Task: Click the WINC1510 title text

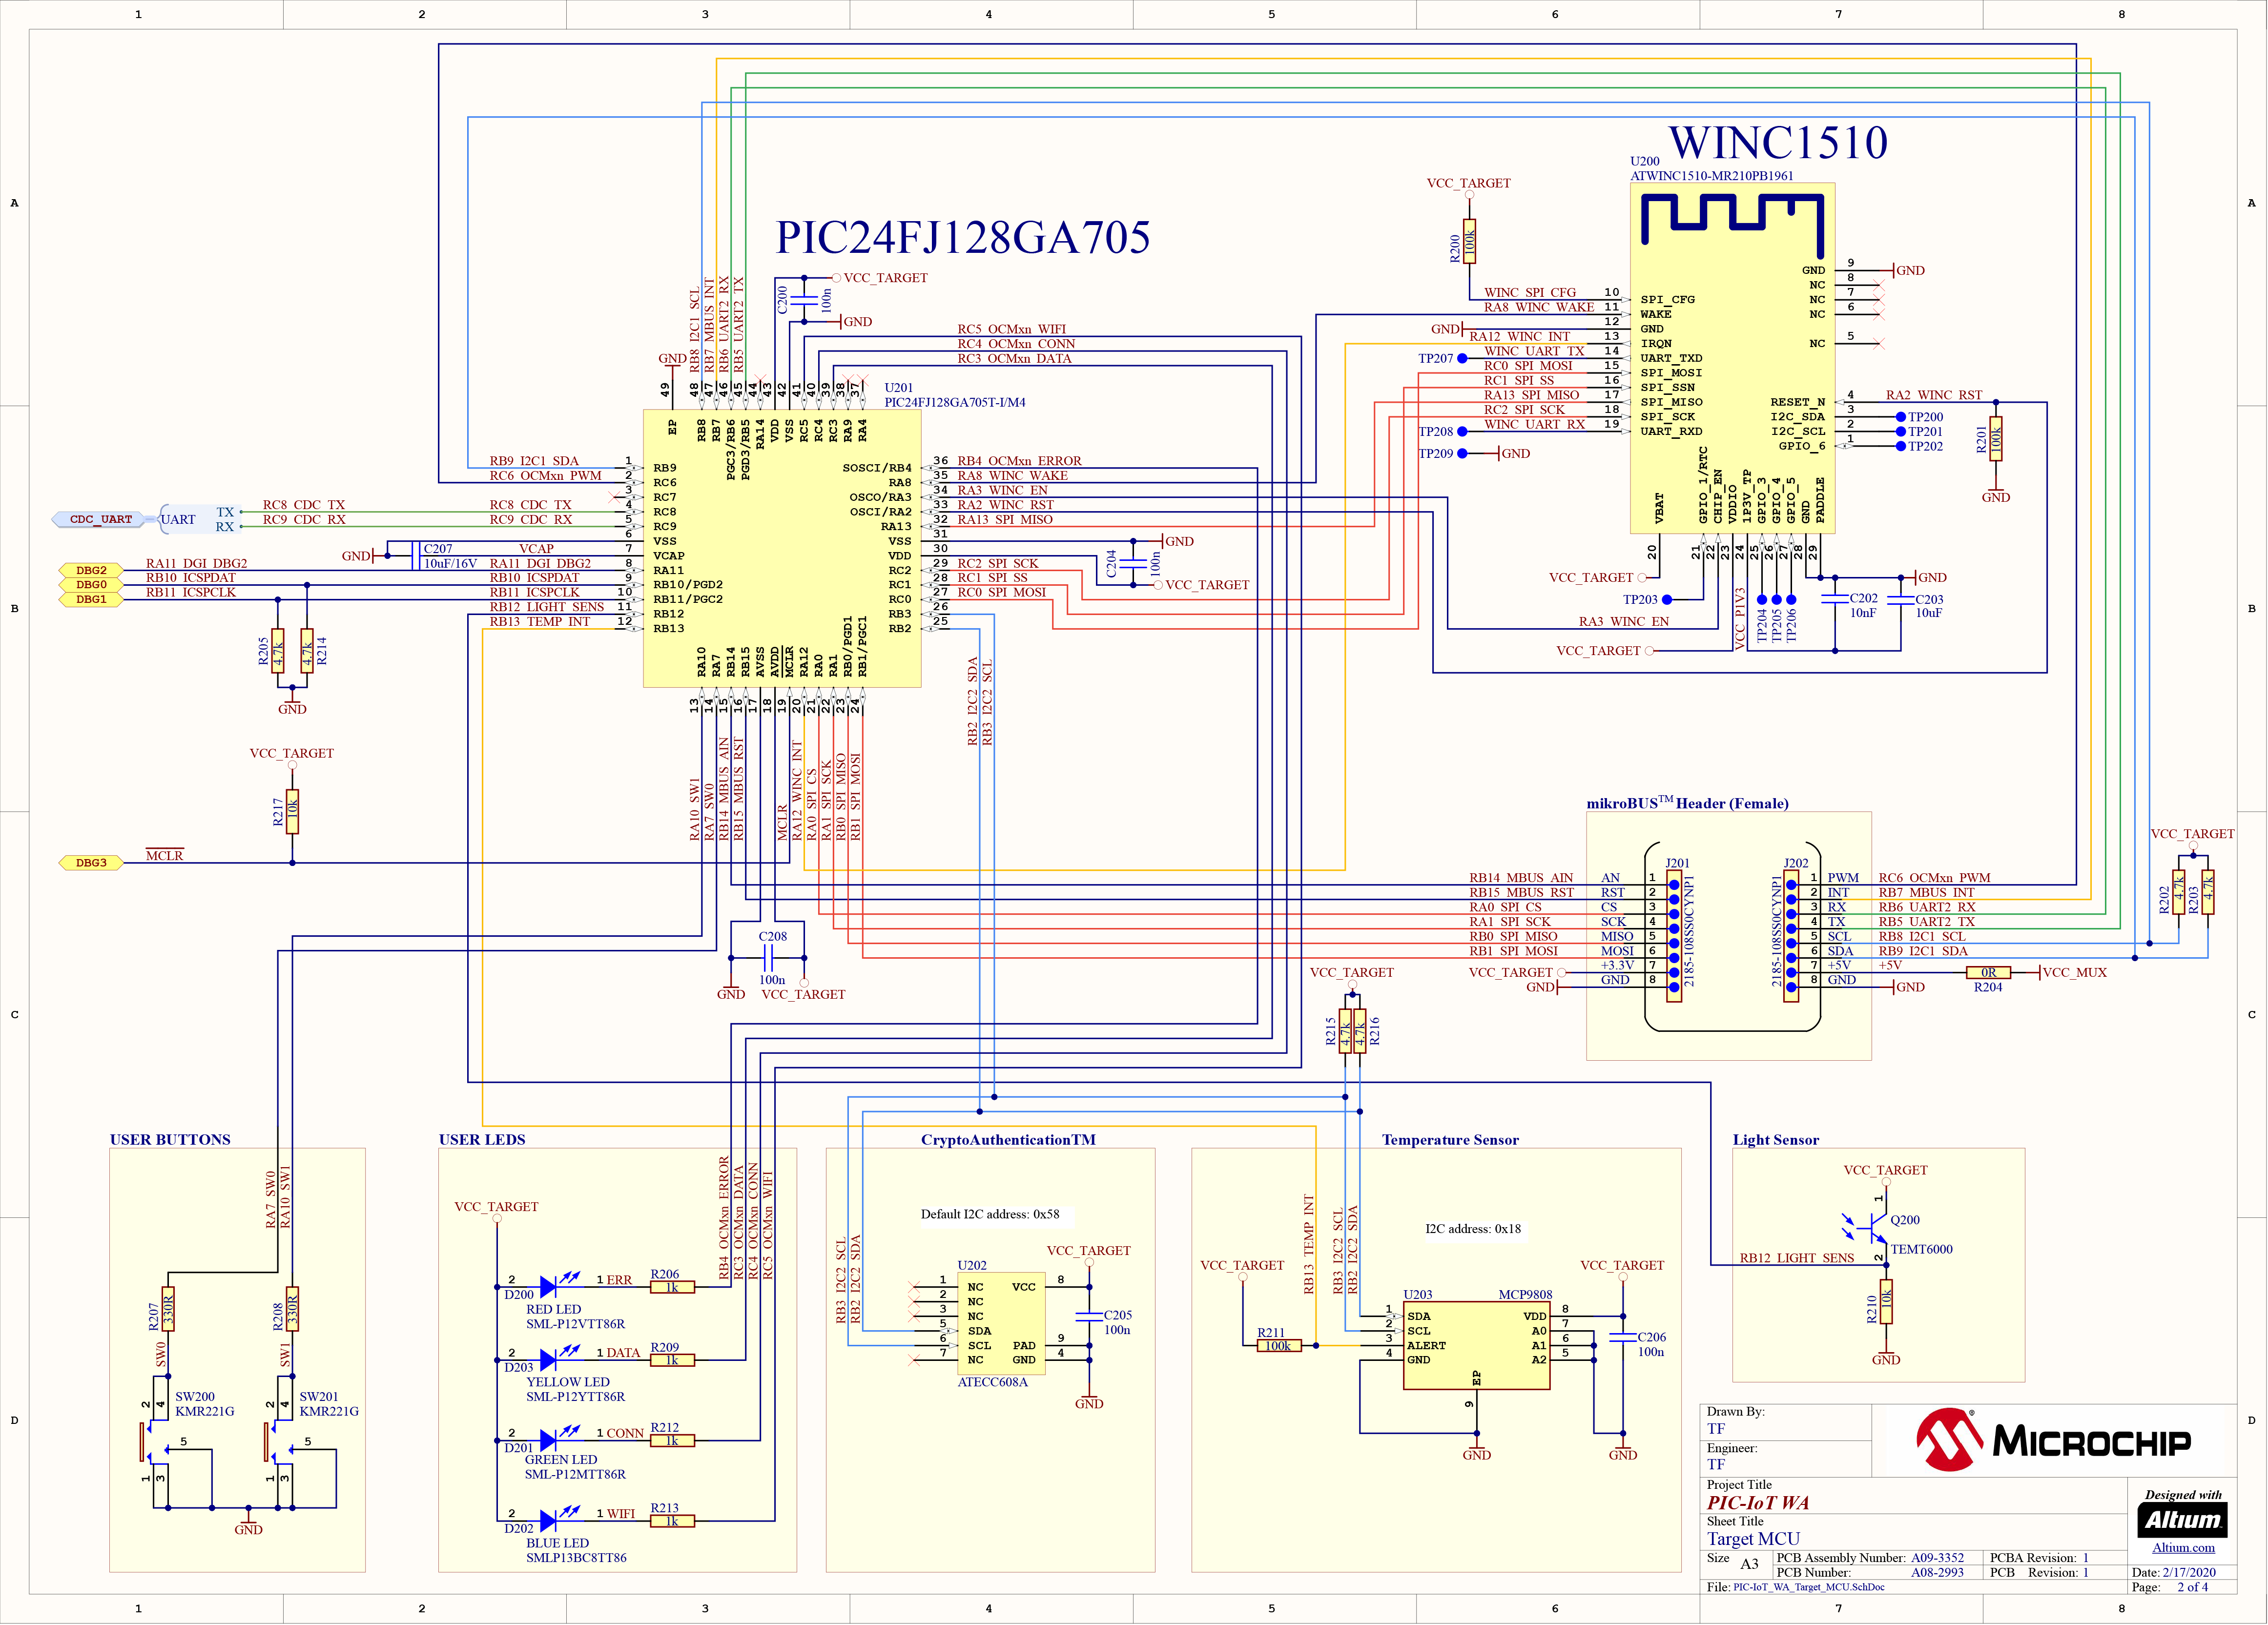Action: tap(1778, 142)
